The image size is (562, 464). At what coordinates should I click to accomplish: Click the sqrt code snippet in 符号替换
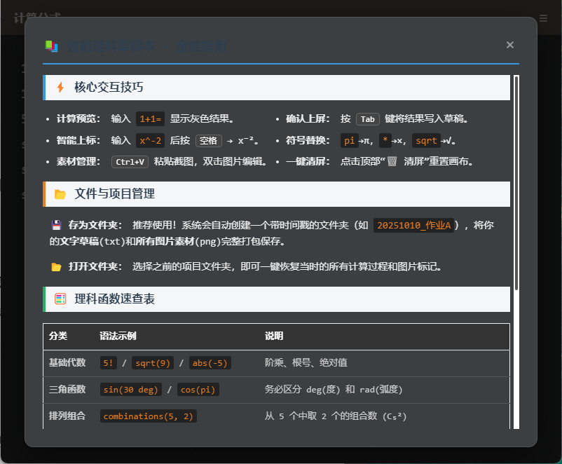[426, 141]
